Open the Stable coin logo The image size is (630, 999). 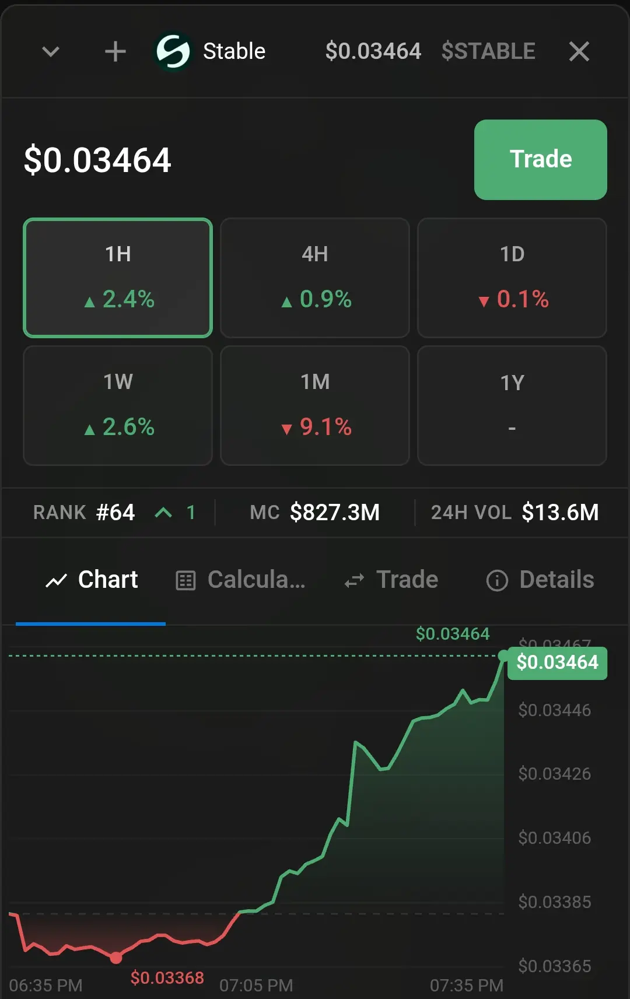[x=173, y=51]
